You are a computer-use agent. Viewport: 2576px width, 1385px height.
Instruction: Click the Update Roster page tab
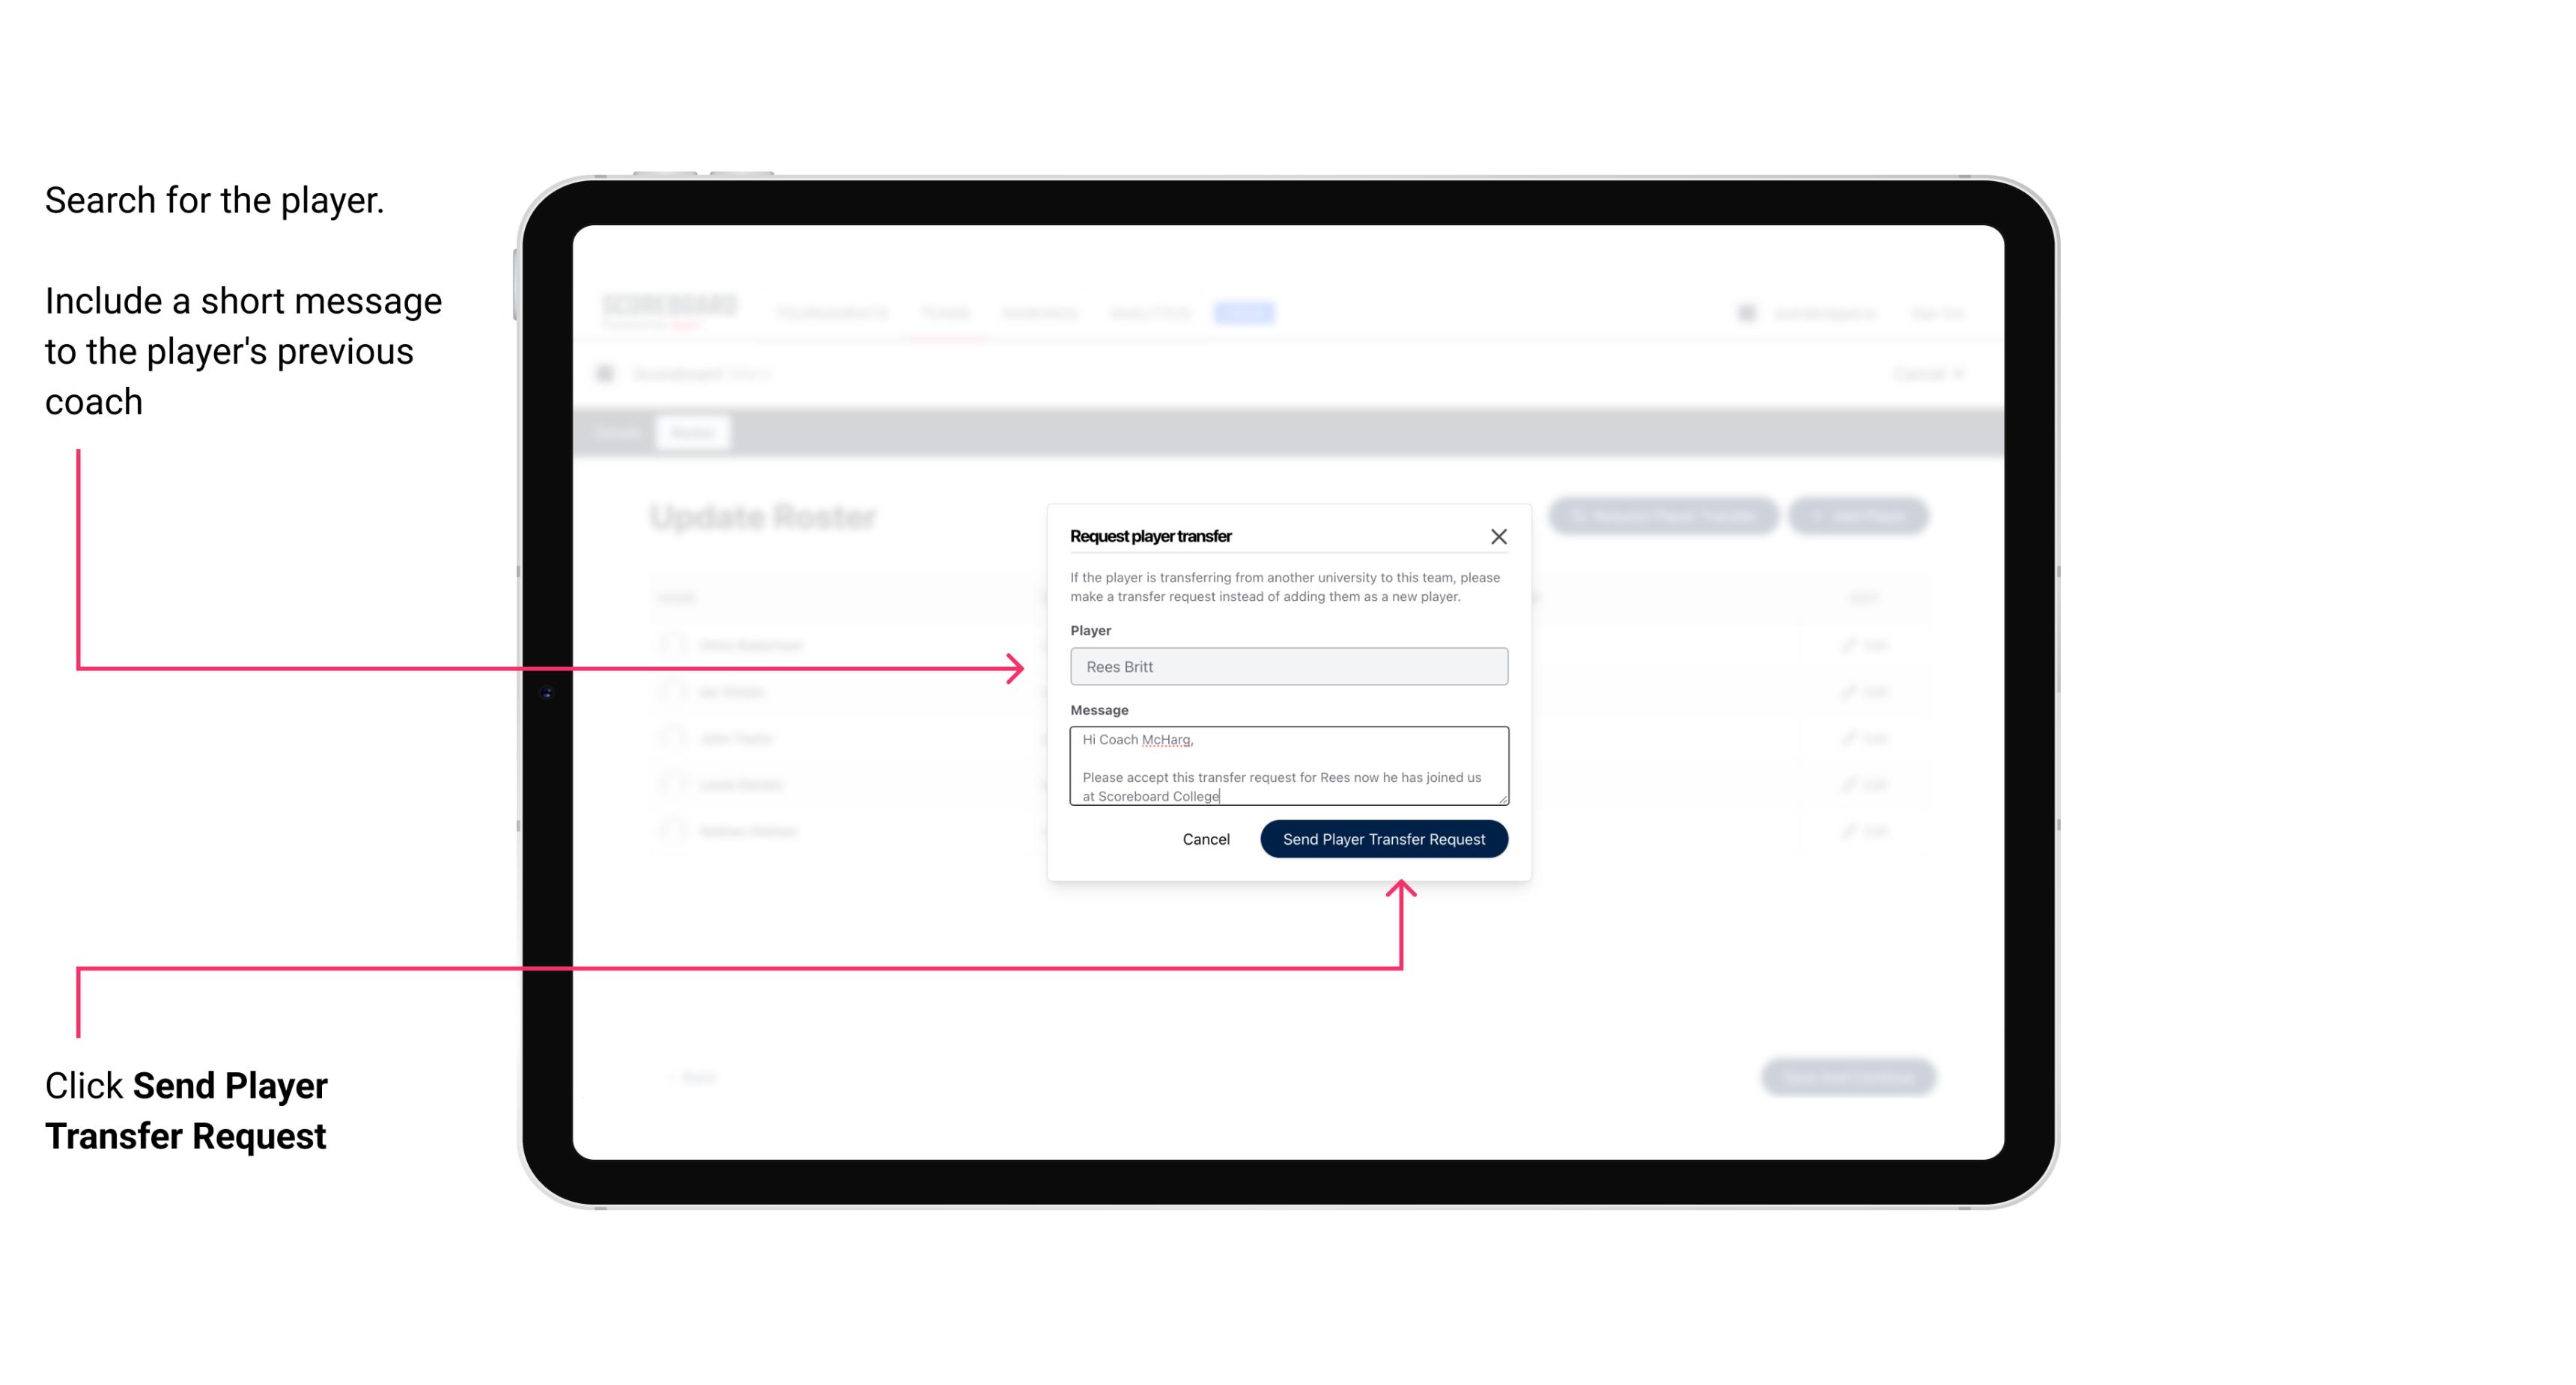691,433
